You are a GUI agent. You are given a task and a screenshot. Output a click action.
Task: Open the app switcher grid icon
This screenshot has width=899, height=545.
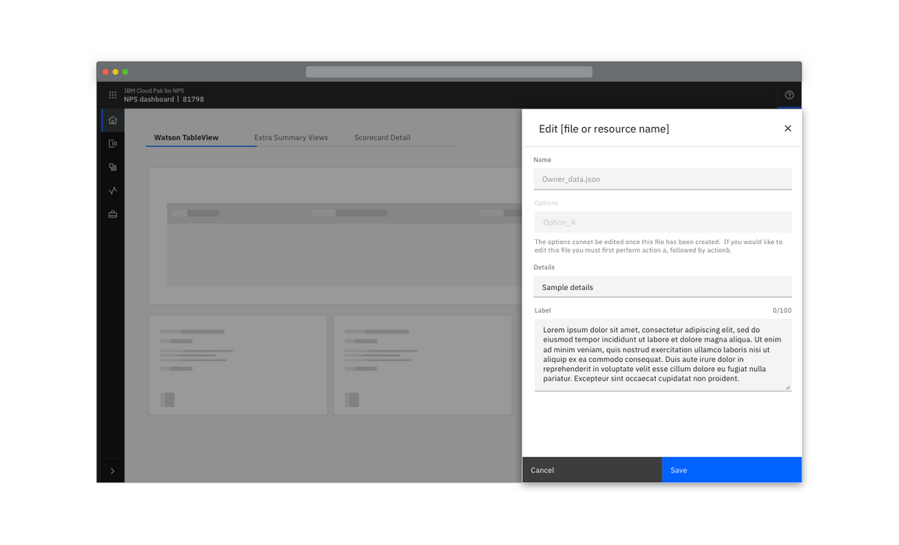coord(112,94)
